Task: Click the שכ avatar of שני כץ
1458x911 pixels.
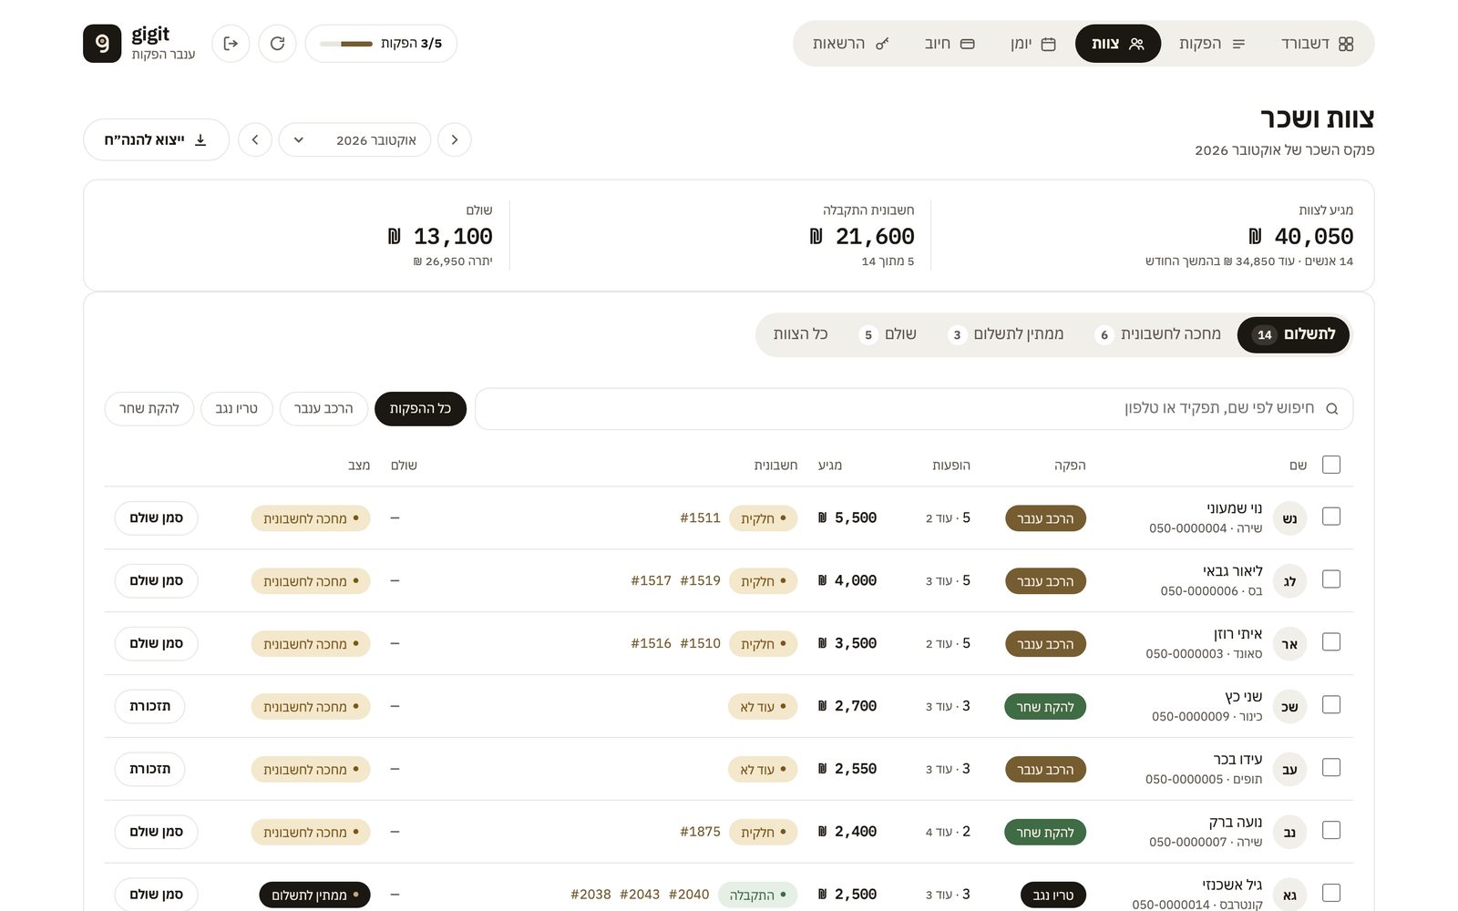Action: [x=1289, y=707]
